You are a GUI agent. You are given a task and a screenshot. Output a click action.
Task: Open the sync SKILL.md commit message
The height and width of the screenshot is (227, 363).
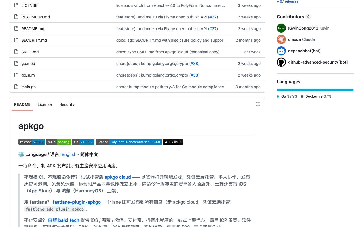168,52
